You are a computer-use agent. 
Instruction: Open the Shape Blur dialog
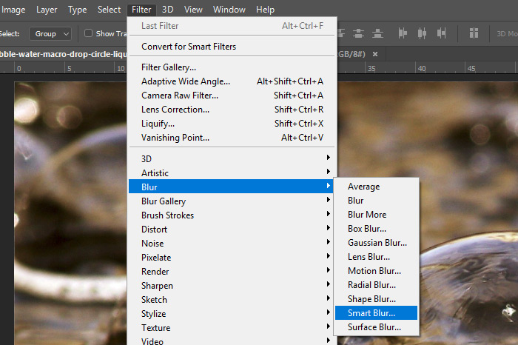(x=376, y=299)
